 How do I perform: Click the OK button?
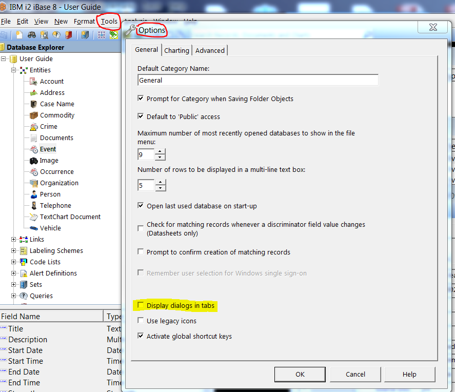pyautogui.click(x=300, y=374)
